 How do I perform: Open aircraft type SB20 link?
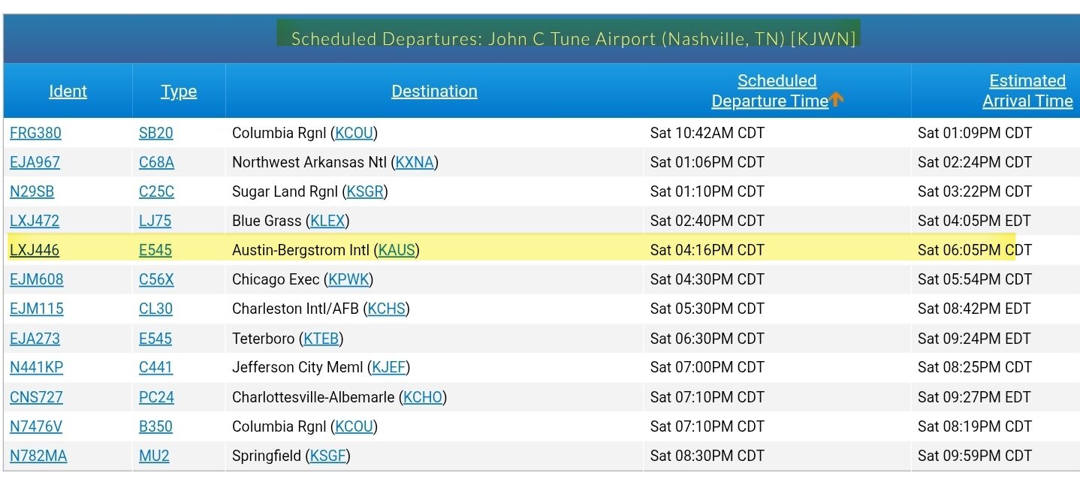pos(155,134)
